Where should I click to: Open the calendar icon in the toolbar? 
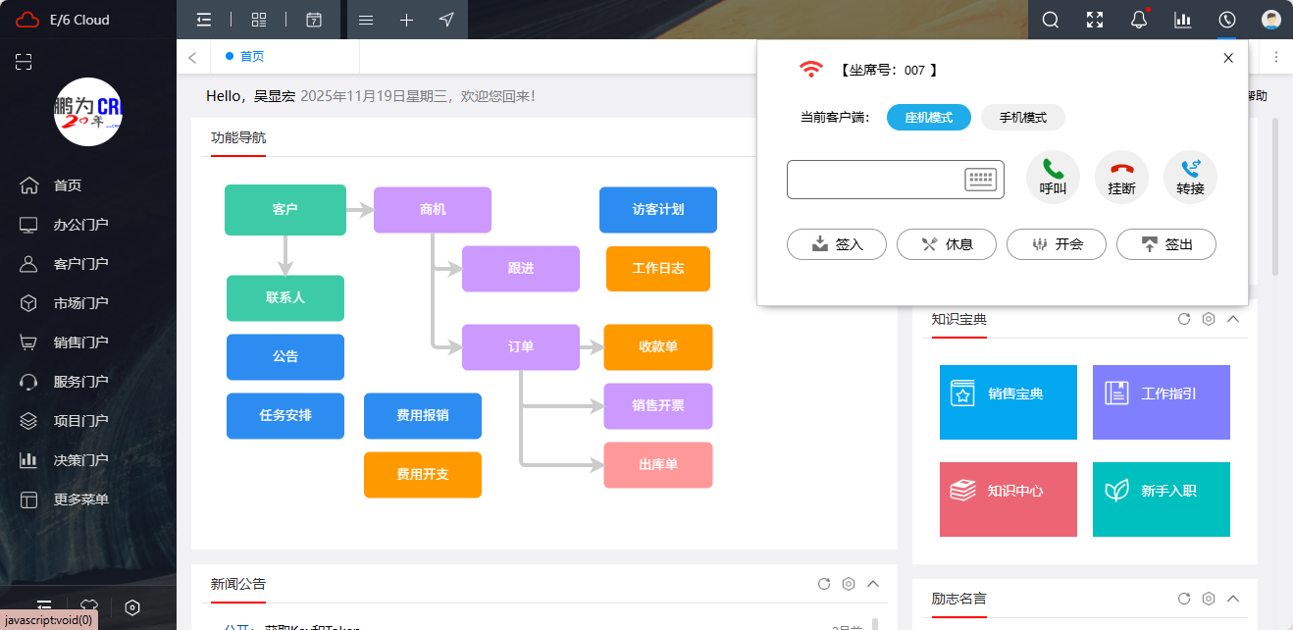click(x=313, y=20)
